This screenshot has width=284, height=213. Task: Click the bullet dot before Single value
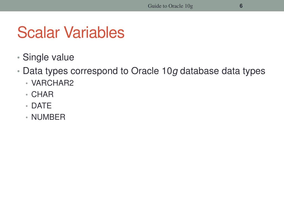coord(18,58)
